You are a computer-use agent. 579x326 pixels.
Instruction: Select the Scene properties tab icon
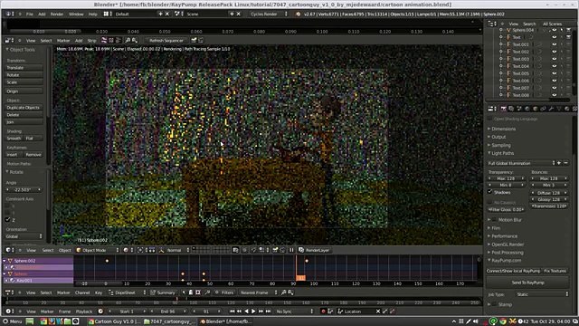[519, 109]
